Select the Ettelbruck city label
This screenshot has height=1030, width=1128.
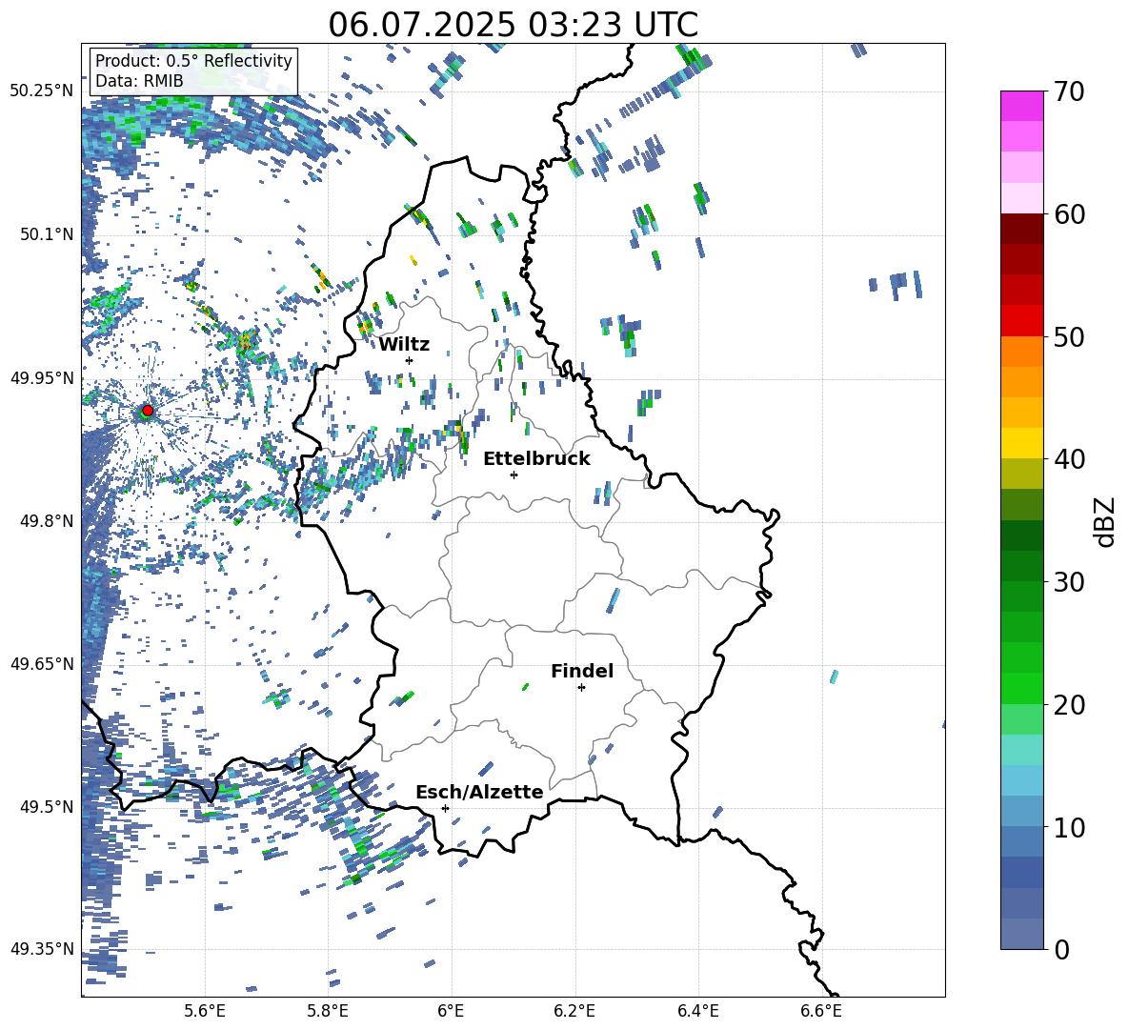pyautogui.click(x=536, y=459)
